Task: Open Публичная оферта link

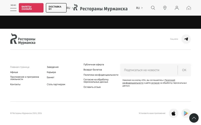Action: click(x=93, y=64)
